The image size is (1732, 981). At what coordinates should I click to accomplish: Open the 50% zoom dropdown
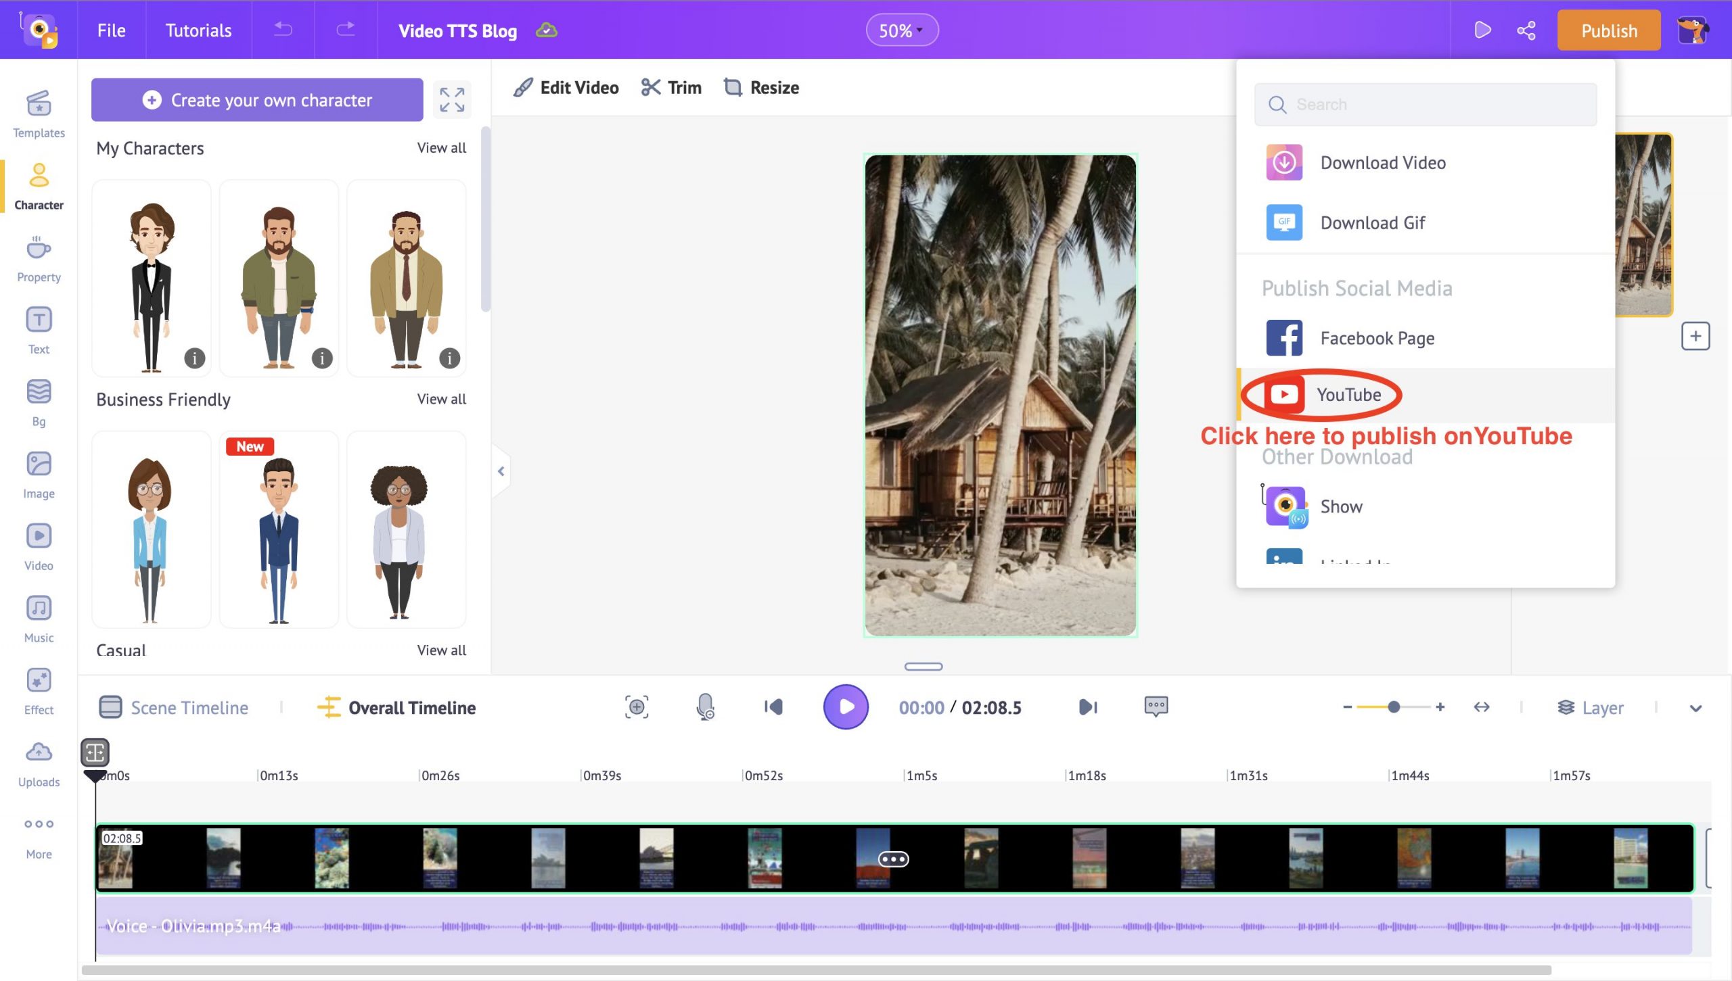[902, 30]
